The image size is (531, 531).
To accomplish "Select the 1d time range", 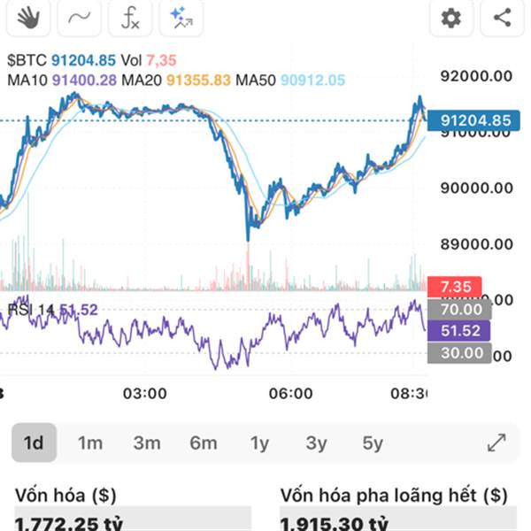I will pos(34,443).
